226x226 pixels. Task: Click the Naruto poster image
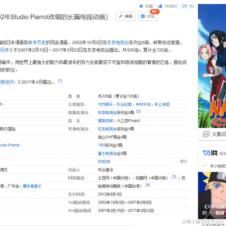click(212, 66)
